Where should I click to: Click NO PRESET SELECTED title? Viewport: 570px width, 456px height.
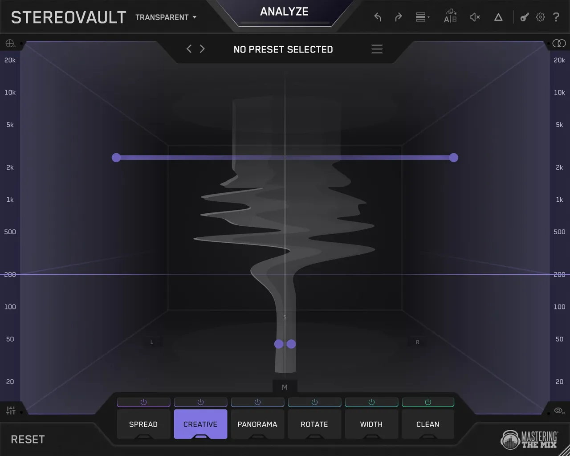point(283,49)
